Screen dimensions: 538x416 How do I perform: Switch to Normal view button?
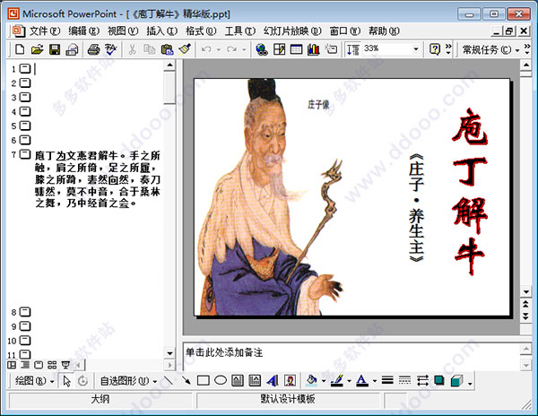(12, 365)
